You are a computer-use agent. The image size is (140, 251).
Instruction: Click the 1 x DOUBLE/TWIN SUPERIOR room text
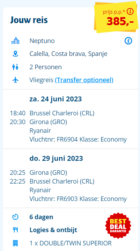(71, 243)
